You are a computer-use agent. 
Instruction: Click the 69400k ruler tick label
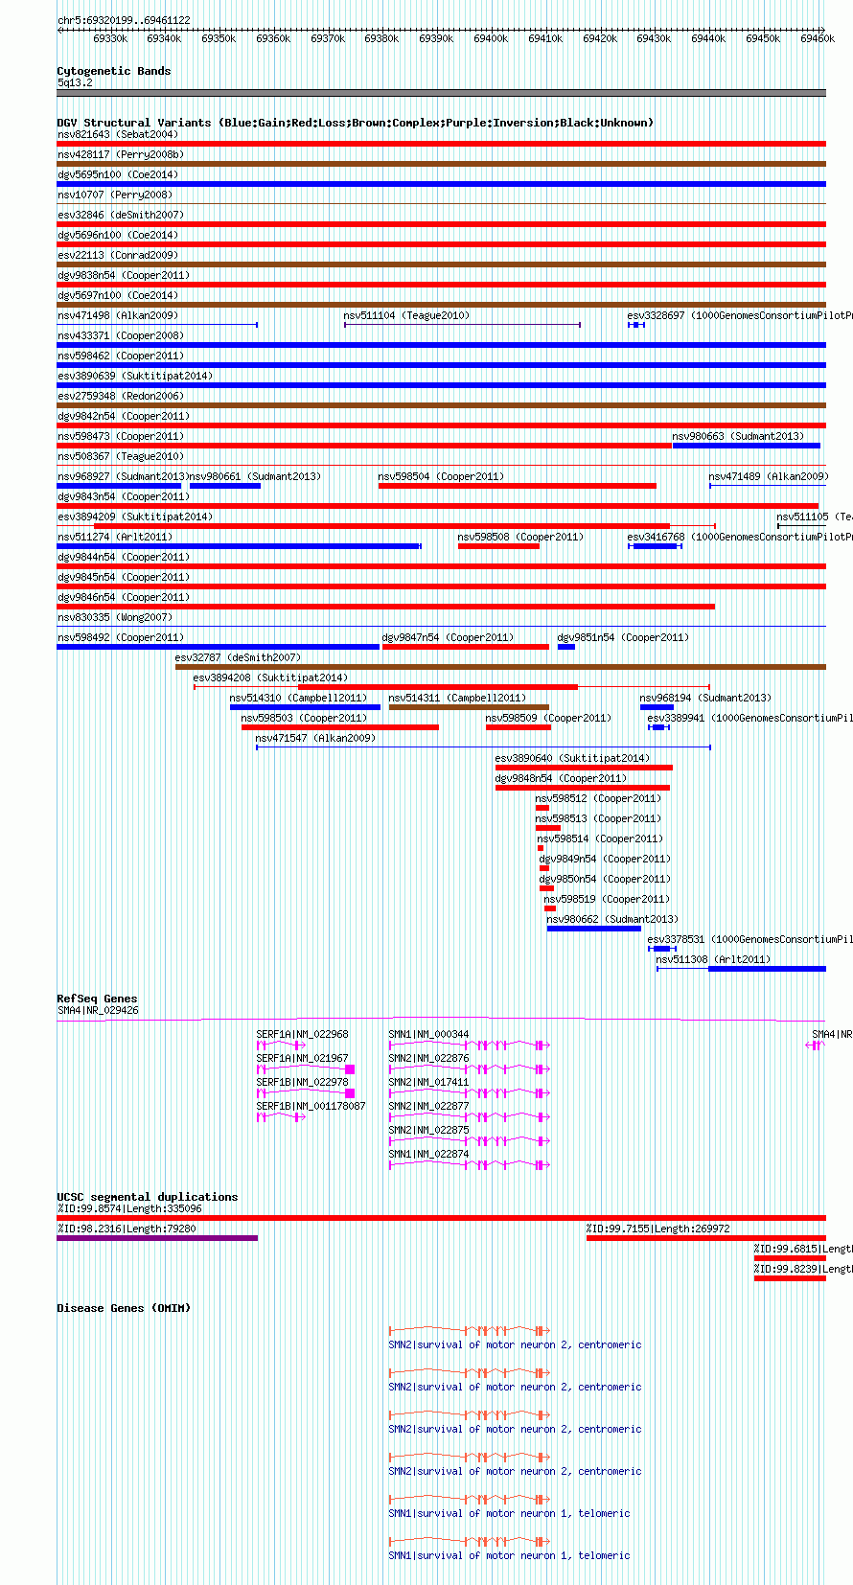491,38
